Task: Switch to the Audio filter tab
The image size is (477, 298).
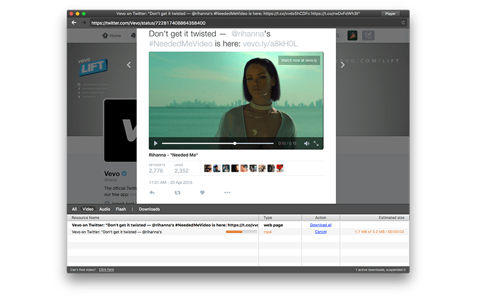Action: (105, 209)
